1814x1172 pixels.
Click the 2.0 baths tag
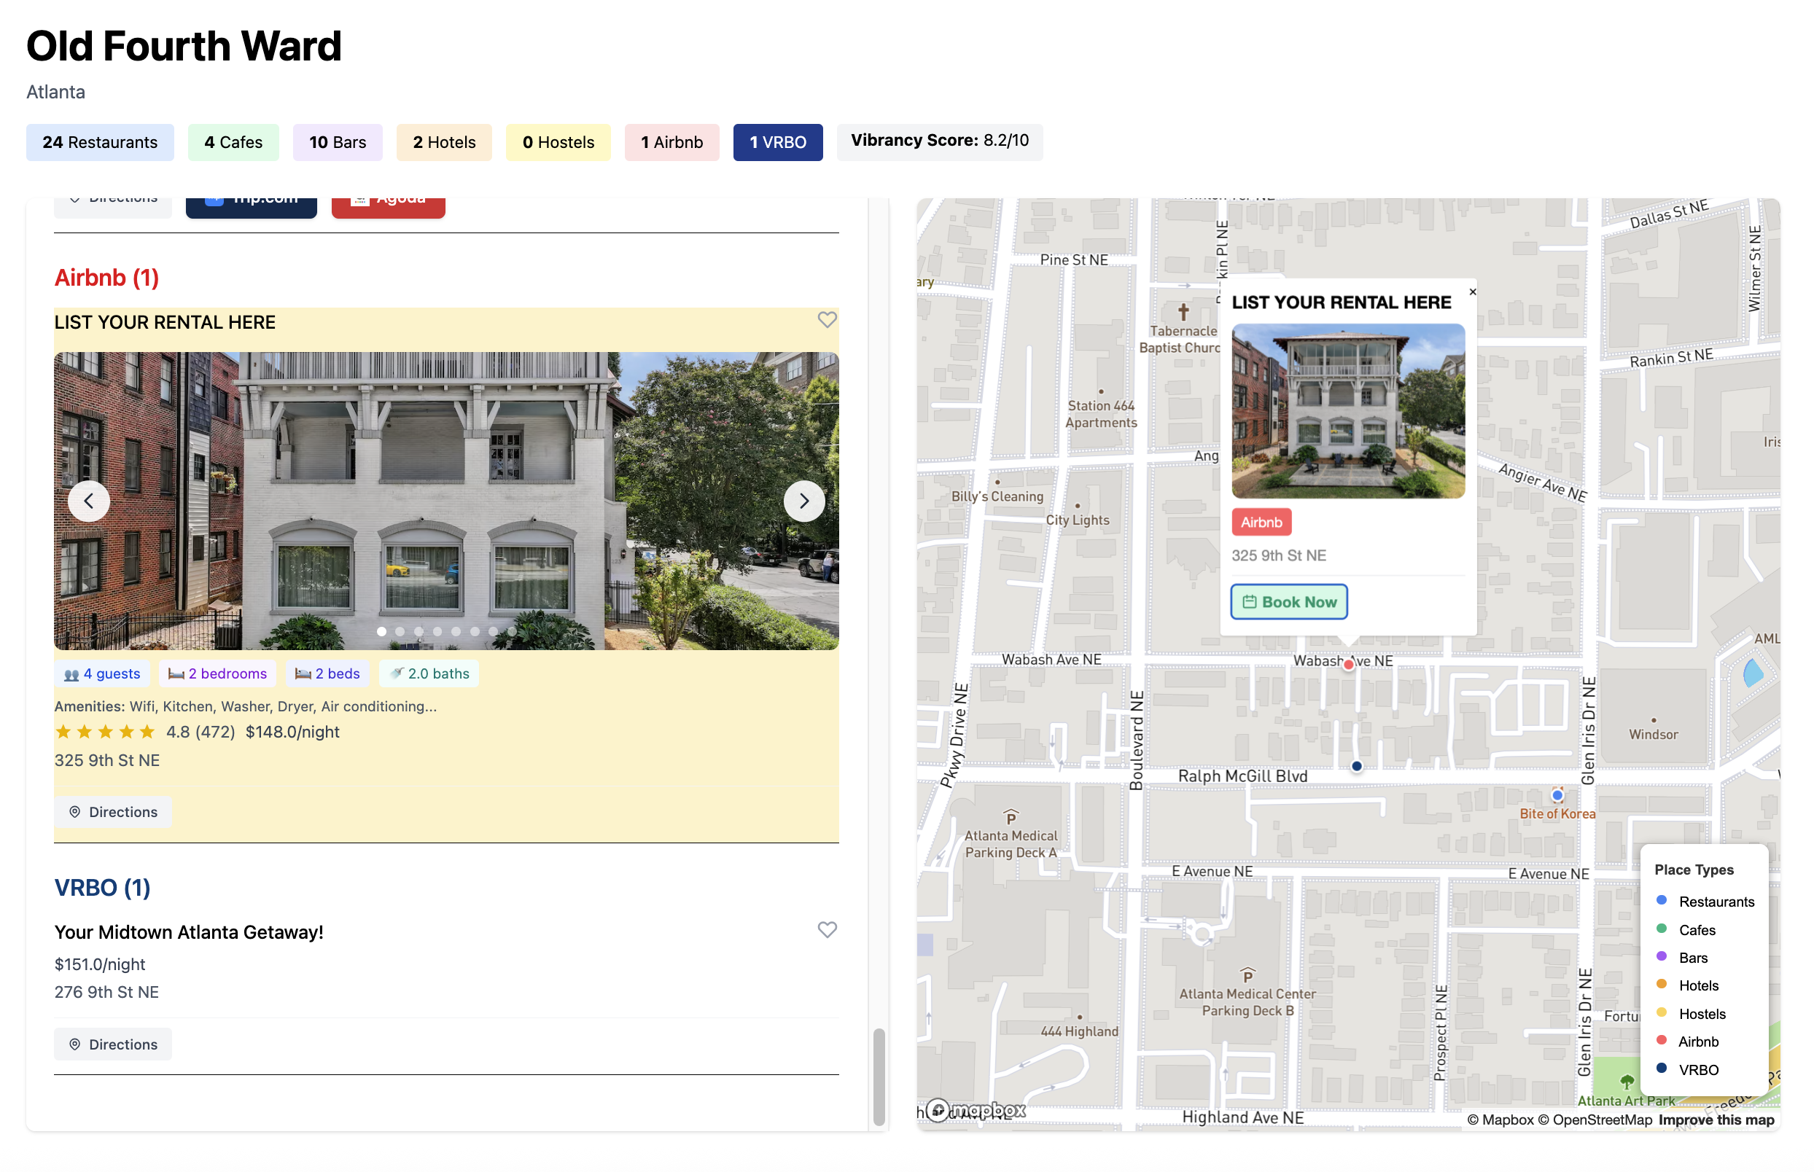pyautogui.click(x=429, y=673)
